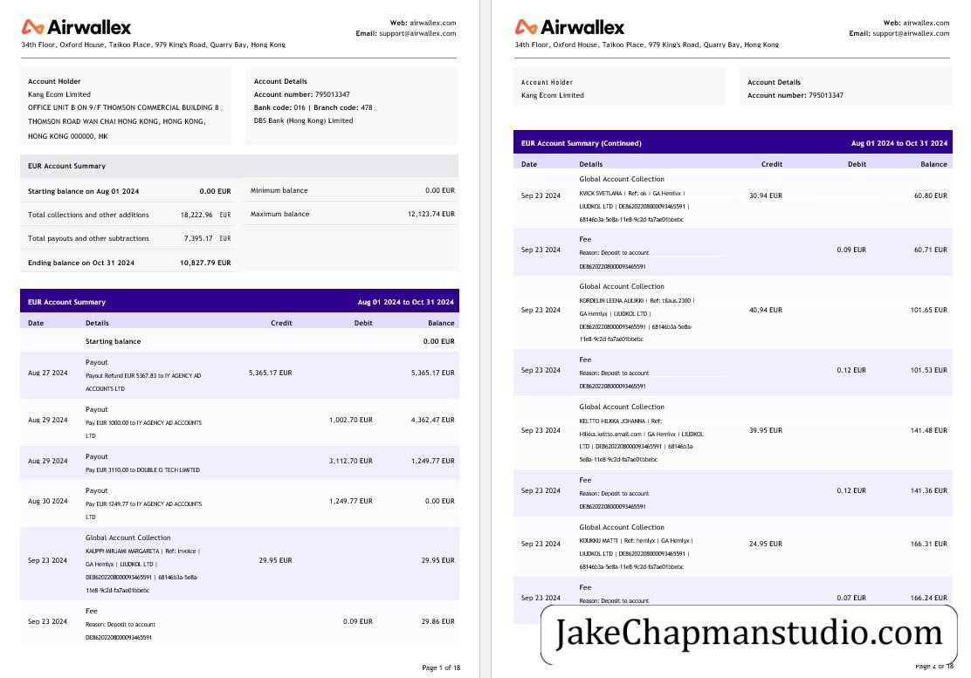
Task: Click the Debit column header on page two
Action: click(x=857, y=164)
